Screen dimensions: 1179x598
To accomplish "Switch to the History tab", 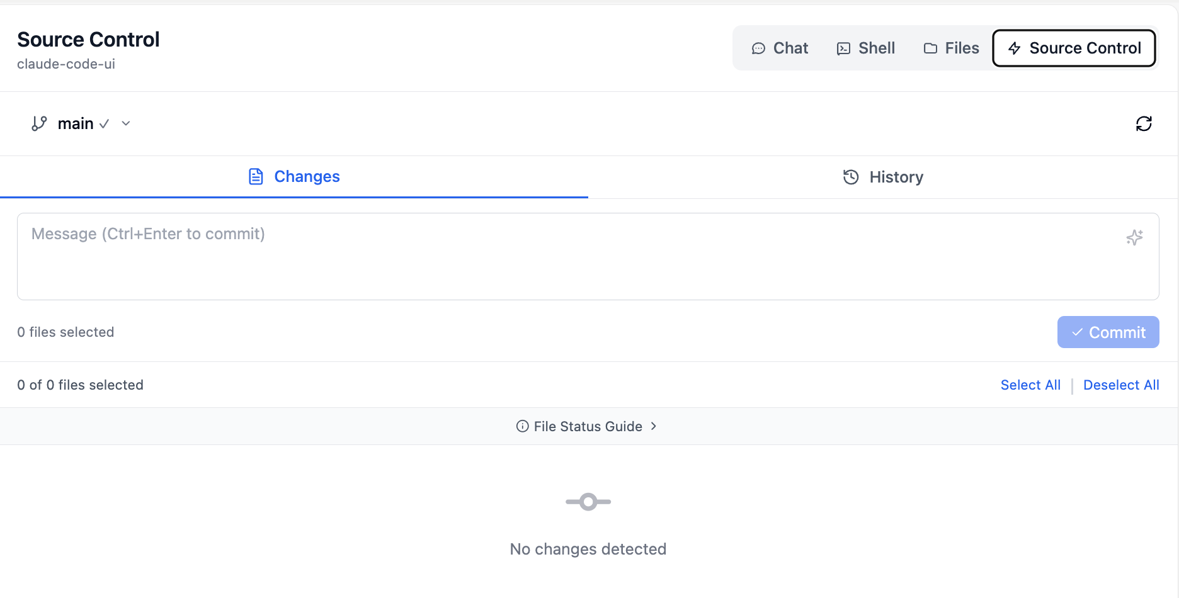I will point(883,177).
